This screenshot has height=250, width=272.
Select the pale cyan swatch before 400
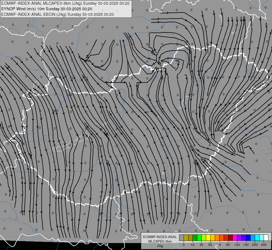[262, 238]
